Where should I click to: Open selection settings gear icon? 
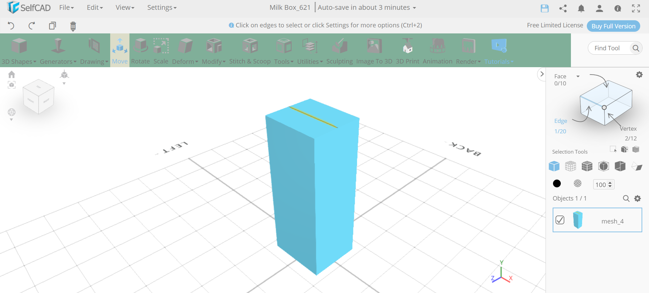[639, 75]
